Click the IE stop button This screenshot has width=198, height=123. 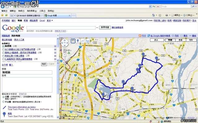[158, 6]
